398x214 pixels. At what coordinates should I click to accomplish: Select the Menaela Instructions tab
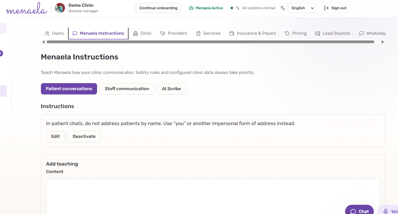pos(98,33)
